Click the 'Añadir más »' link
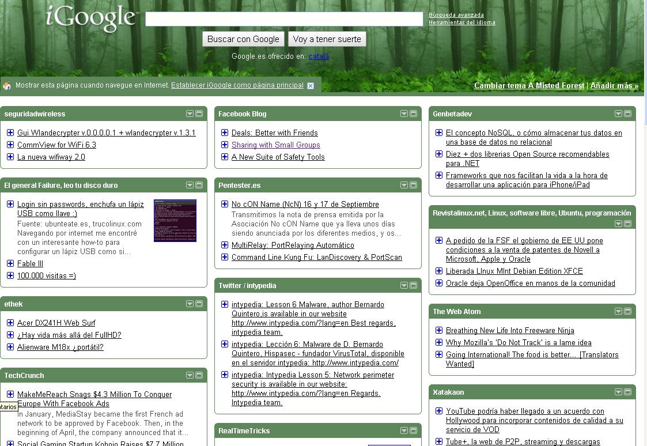 (614, 85)
